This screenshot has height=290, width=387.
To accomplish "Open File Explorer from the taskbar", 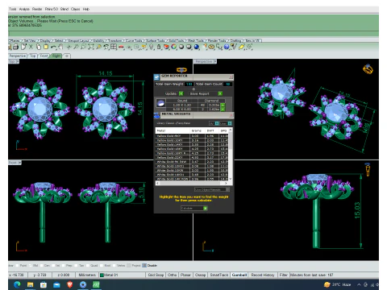I will (x=30, y=284).
